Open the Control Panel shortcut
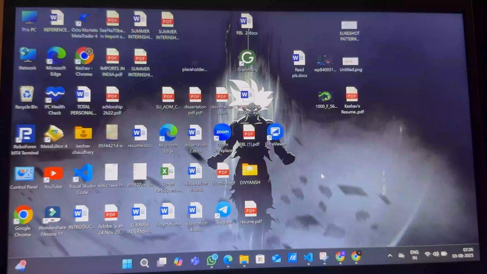This screenshot has height=274, width=487. pos(24,178)
